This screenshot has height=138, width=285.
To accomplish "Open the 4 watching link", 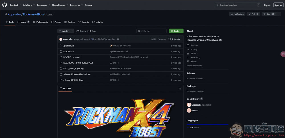I will (193, 58).
